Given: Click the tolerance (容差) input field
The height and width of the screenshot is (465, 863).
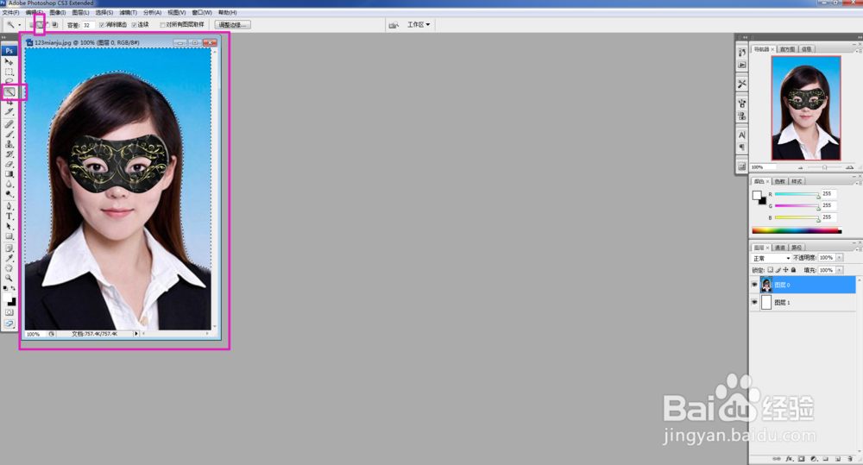Looking at the screenshot, I should 89,25.
